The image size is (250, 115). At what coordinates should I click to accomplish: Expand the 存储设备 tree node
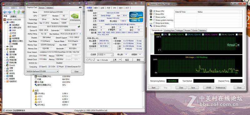[x=5, y=60]
